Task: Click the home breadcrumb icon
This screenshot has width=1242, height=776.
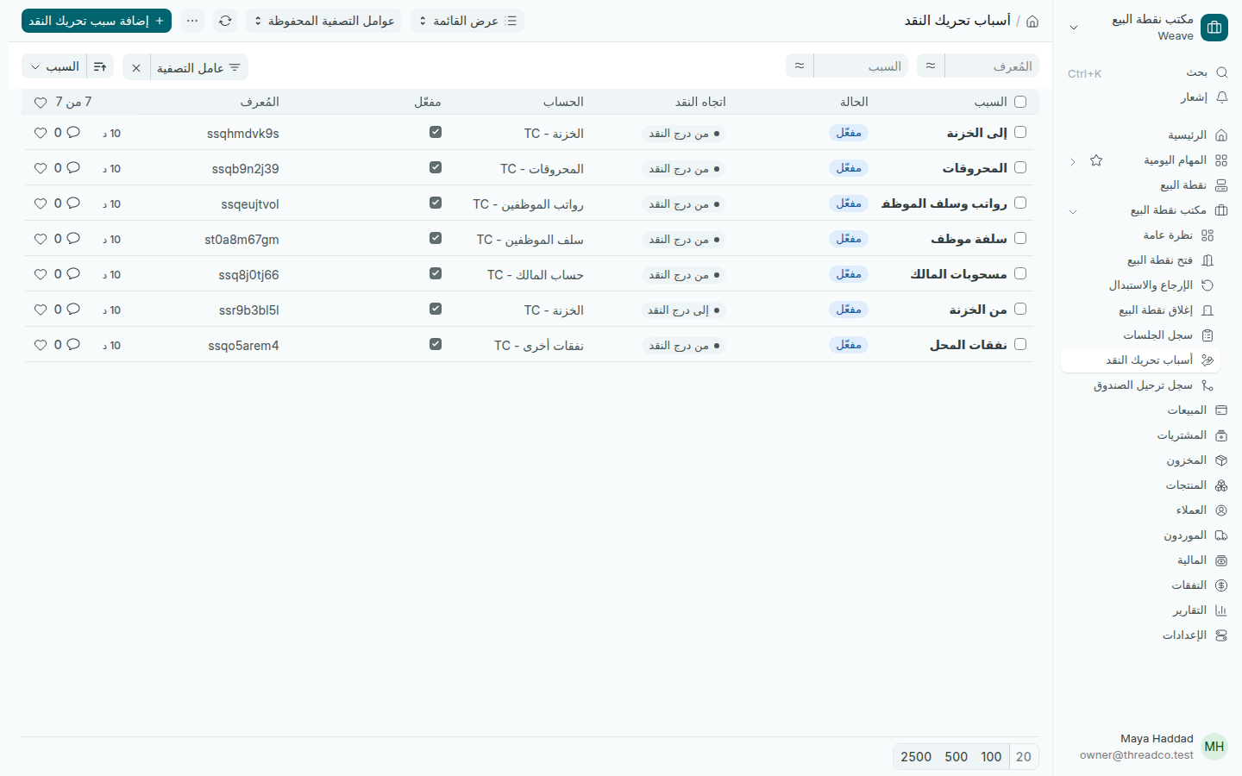Action: click(1032, 22)
